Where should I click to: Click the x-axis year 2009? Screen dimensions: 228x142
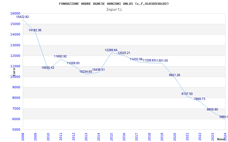[35, 137]
